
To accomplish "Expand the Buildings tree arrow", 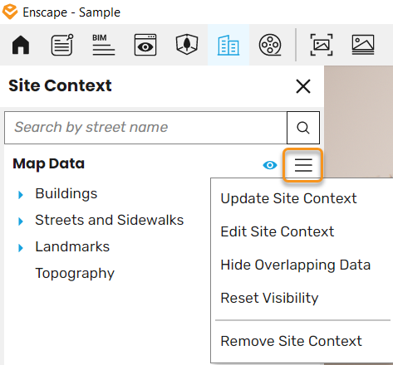I will pos(21,195).
